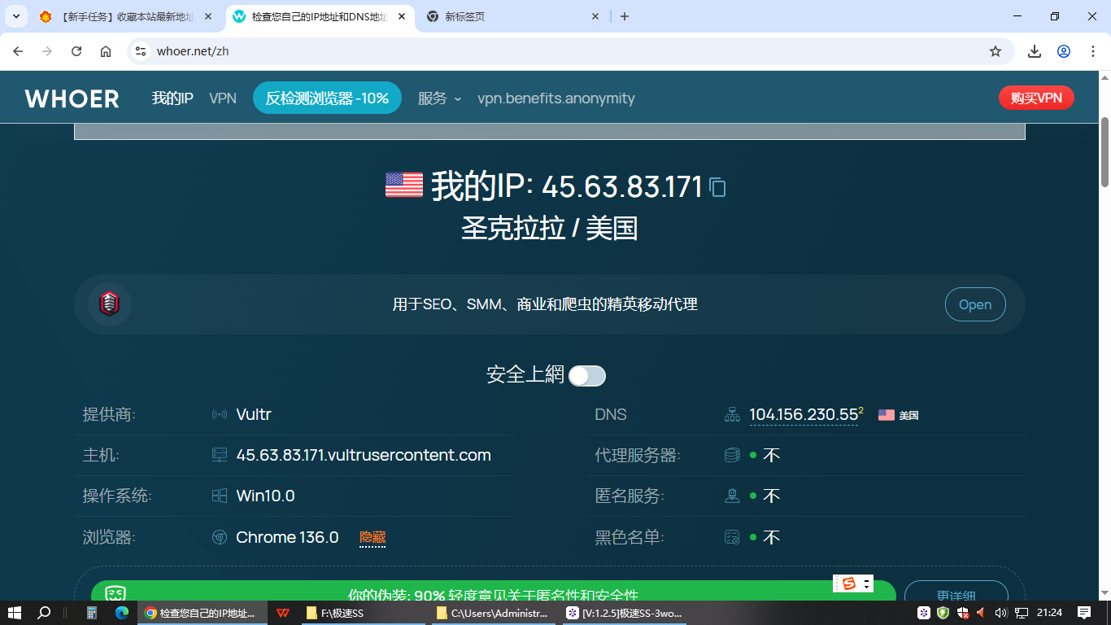
Task: Click the shield logo in proxy banner
Action: (x=109, y=304)
